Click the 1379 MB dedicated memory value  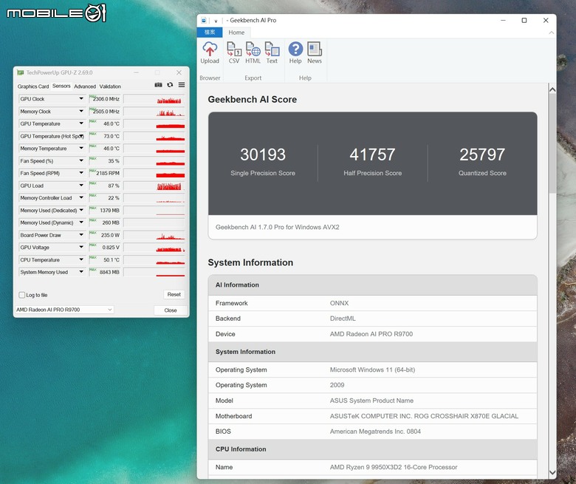click(109, 210)
